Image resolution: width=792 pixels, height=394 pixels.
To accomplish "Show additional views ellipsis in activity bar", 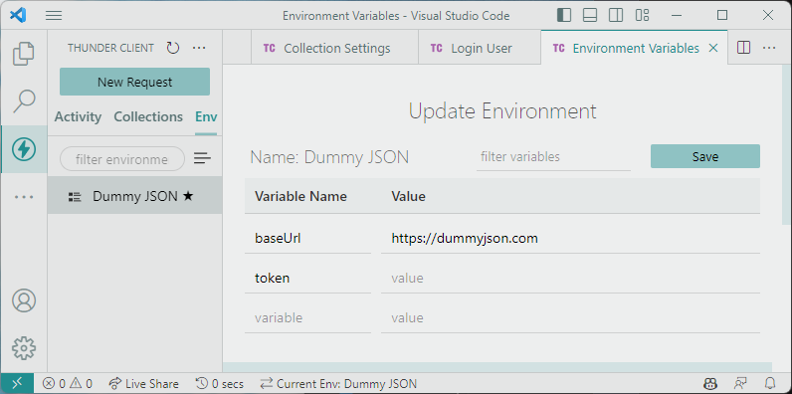I will (24, 197).
